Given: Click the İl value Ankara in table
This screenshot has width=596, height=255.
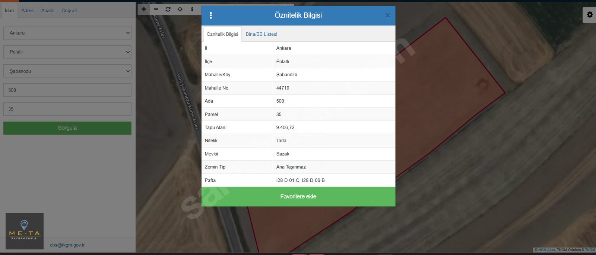Looking at the screenshot, I should pyautogui.click(x=283, y=48).
